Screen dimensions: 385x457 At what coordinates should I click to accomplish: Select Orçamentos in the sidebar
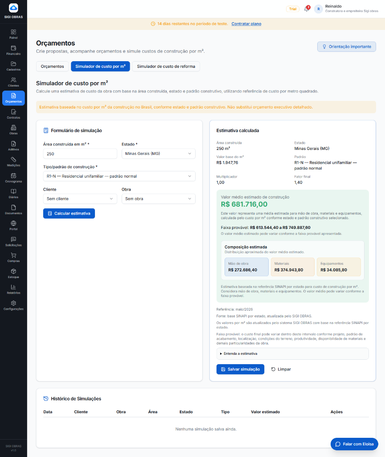[13, 98]
